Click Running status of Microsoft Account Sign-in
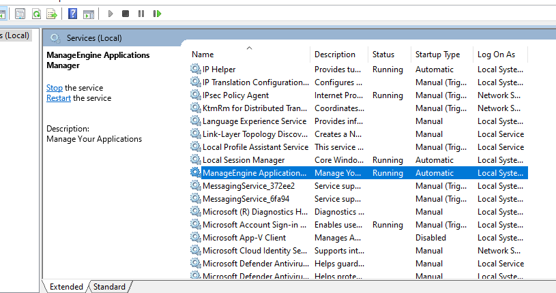Image resolution: width=556 pixels, height=293 pixels. 387,225
